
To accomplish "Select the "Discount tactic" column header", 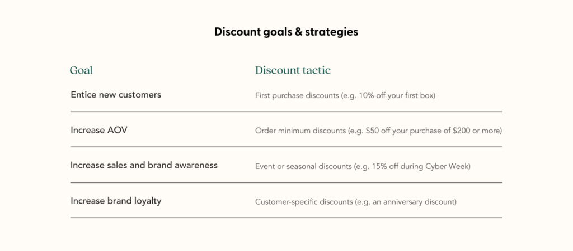I will [x=293, y=70].
